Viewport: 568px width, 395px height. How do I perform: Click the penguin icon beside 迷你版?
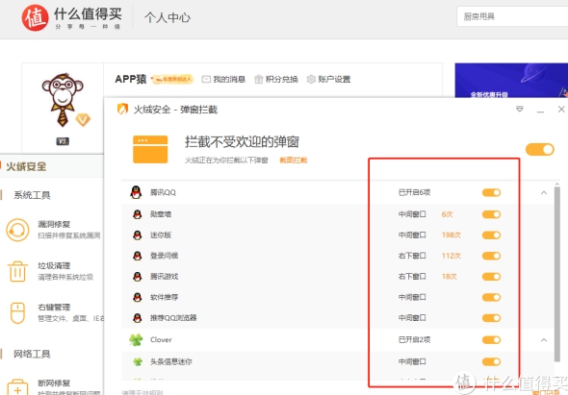coord(137,235)
